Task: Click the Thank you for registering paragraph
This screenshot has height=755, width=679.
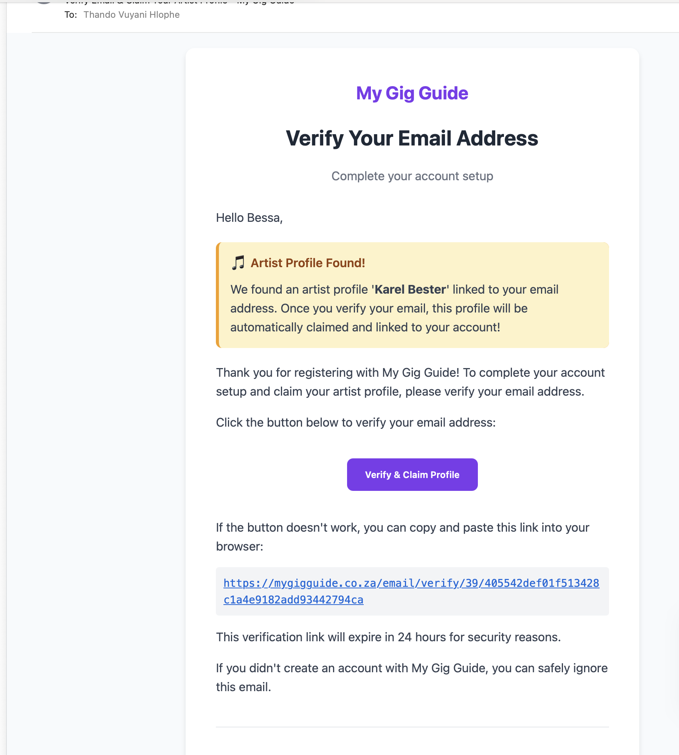Action: coord(410,382)
